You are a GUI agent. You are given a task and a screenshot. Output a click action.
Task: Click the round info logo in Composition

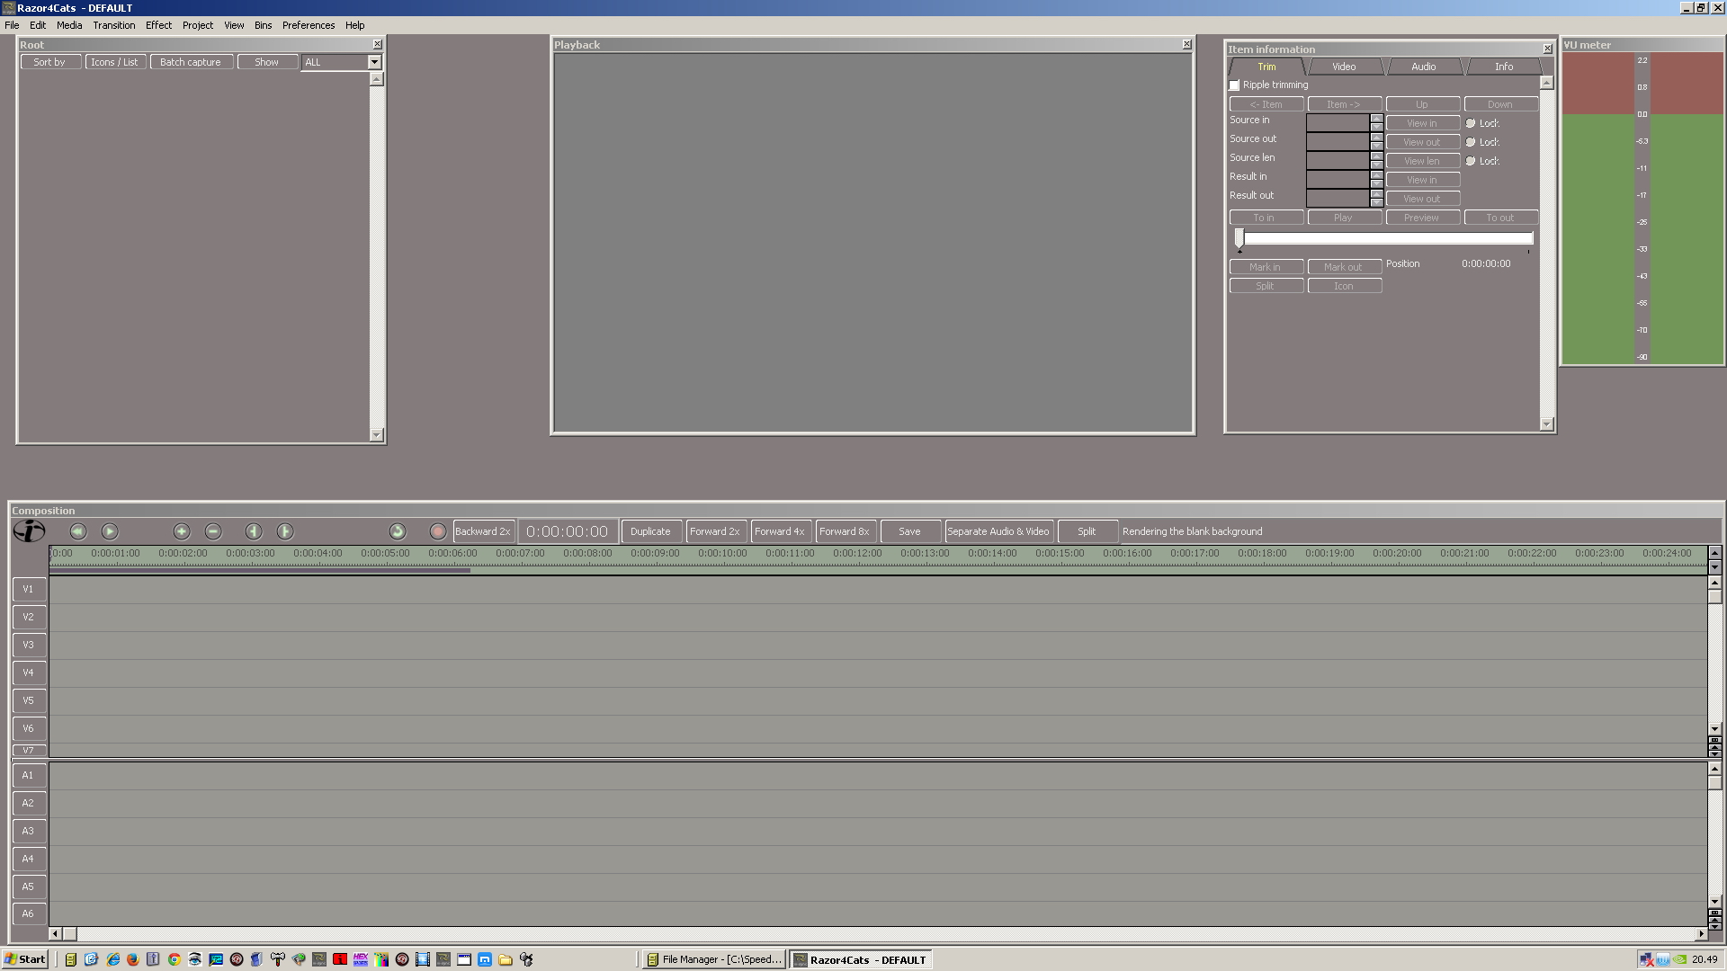pos(29,531)
